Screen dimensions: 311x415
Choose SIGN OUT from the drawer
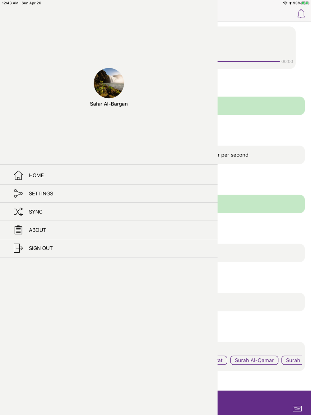point(109,248)
